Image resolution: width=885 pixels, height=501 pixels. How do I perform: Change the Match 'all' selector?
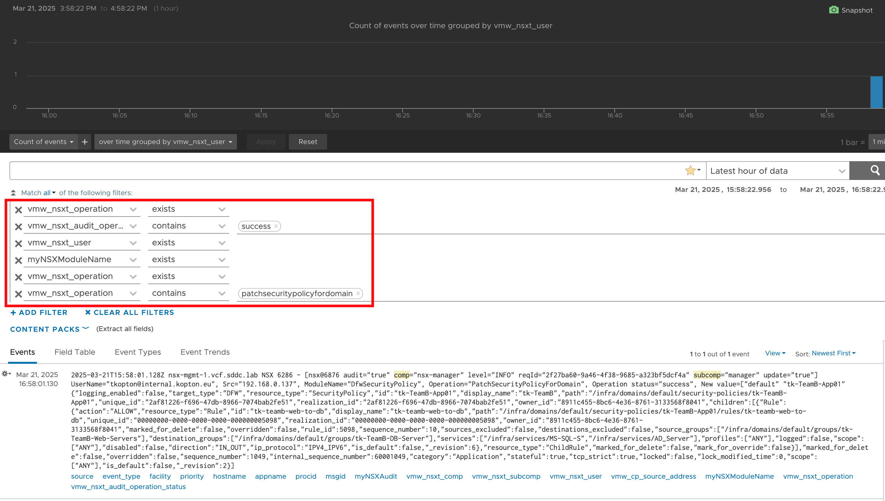[49, 193]
